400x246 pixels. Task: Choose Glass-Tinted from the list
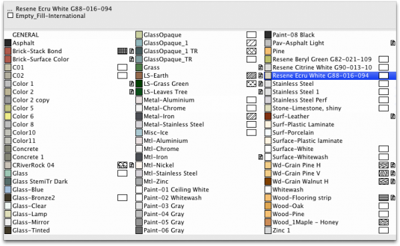tap(31, 230)
